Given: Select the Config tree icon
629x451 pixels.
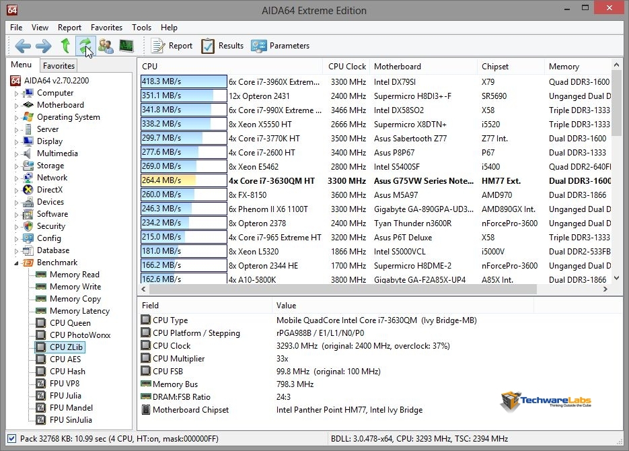Looking at the screenshot, I should pos(28,238).
